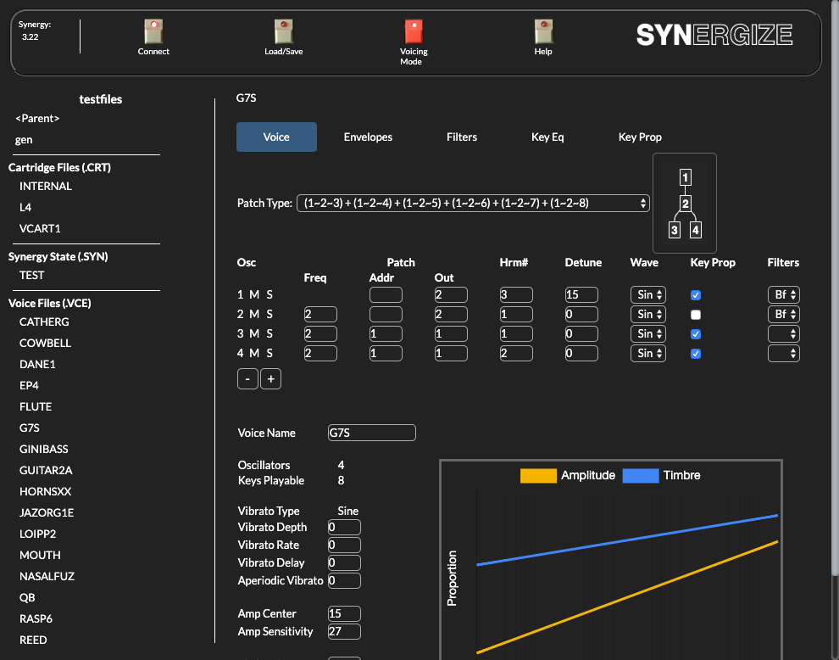839x660 pixels.
Task: Load the INTERNAL cartridge file
Action: (x=46, y=186)
